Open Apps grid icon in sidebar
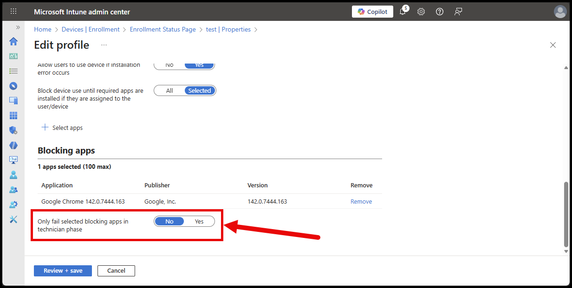Viewport: 572px width, 288px height. 13,115
